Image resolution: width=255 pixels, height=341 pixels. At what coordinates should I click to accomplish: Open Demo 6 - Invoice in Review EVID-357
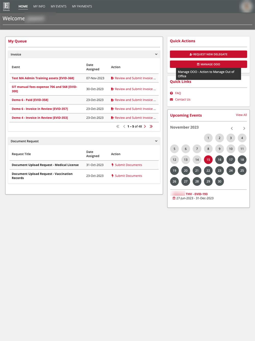tap(40, 109)
